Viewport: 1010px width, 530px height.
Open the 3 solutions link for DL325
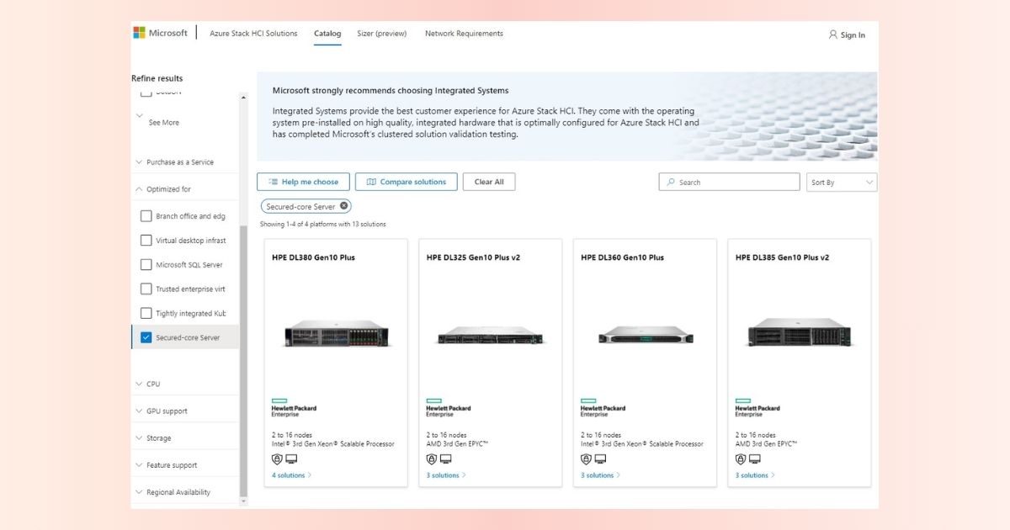(x=446, y=475)
